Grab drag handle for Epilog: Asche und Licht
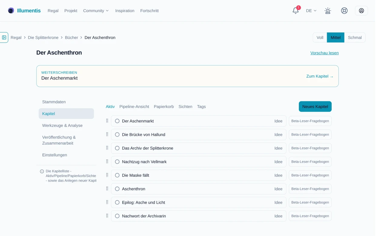 107,202
